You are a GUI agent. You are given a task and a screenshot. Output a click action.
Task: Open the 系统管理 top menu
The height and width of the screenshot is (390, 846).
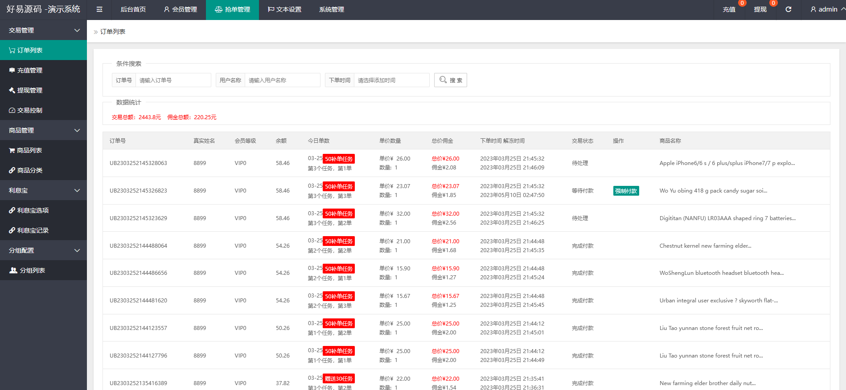click(x=331, y=9)
